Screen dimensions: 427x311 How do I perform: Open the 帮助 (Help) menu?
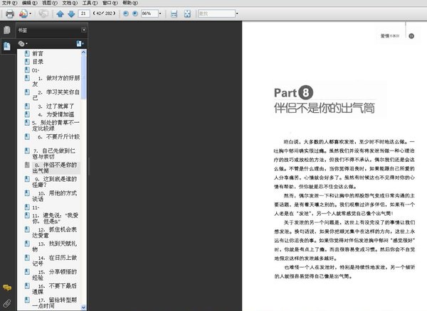coord(130,3)
